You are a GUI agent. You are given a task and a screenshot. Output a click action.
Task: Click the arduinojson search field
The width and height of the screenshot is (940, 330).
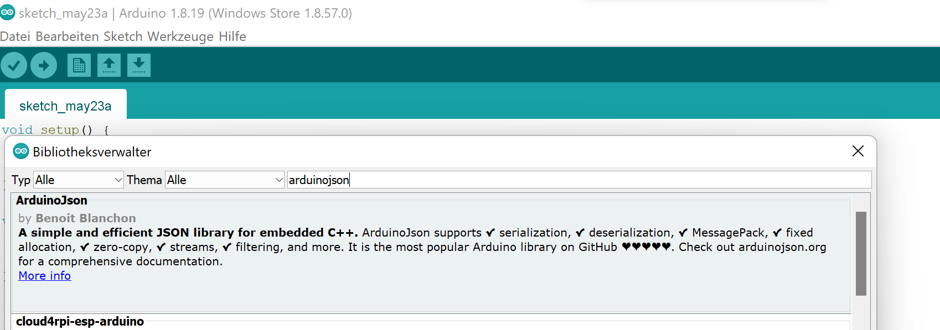[x=579, y=180]
